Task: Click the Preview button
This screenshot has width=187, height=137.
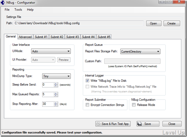Action: tap(64, 60)
